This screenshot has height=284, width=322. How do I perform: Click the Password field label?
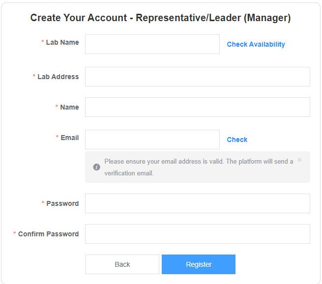[x=62, y=203]
